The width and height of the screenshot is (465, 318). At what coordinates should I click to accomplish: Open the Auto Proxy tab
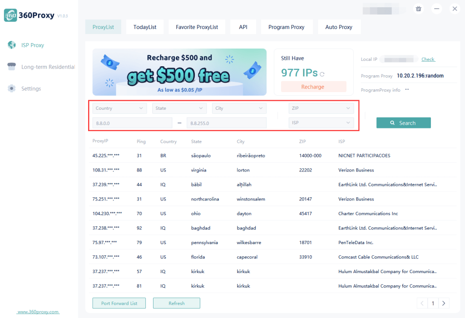point(339,27)
